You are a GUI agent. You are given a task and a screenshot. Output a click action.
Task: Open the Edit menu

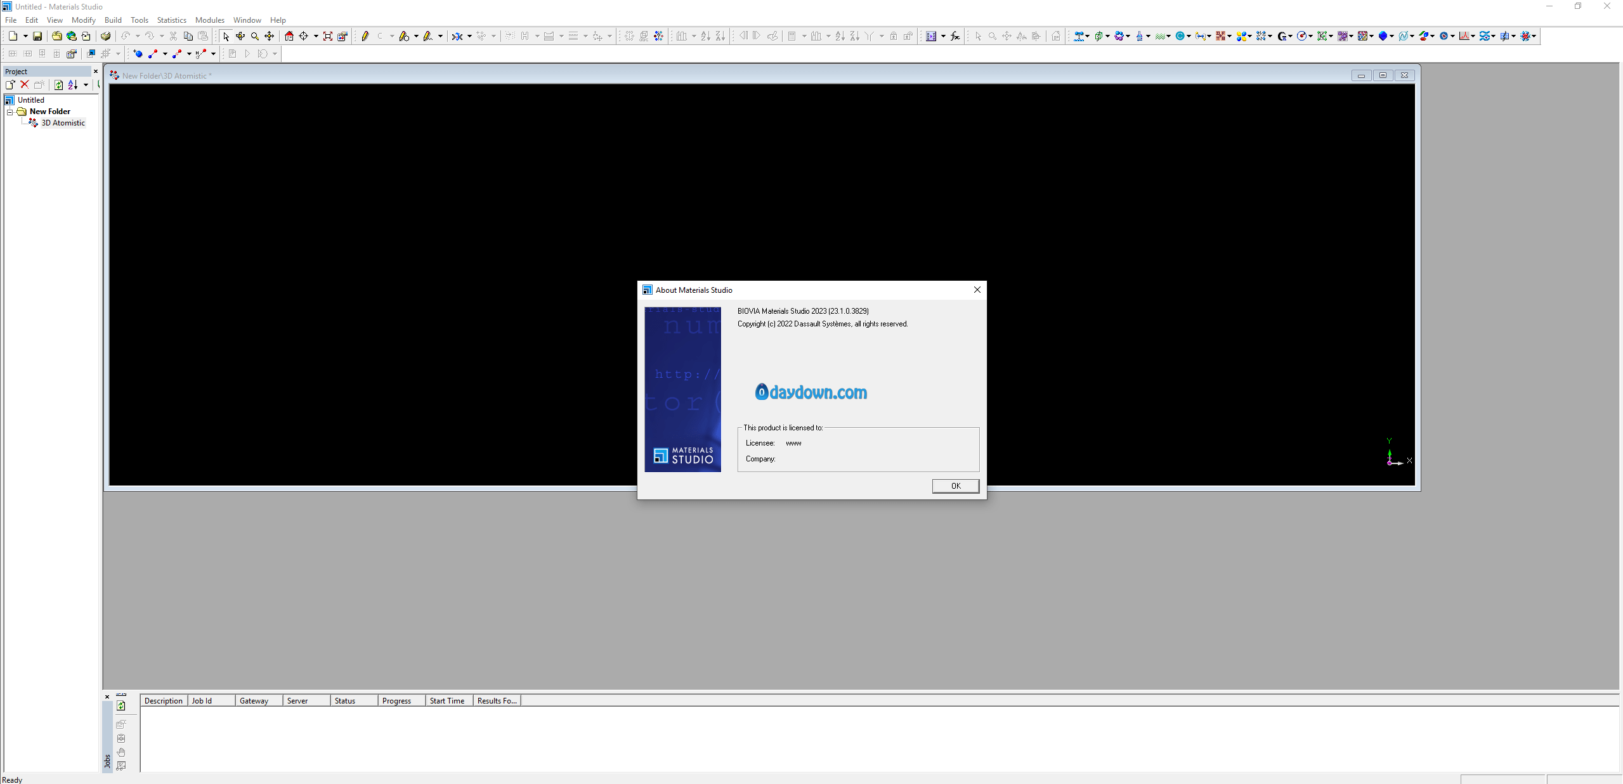[x=32, y=20]
